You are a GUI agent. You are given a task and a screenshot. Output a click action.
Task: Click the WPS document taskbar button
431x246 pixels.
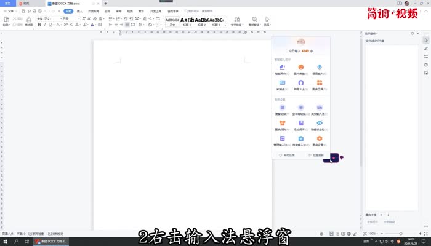point(51,241)
